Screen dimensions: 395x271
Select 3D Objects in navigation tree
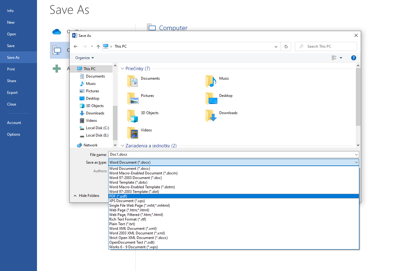coord(94,106)
